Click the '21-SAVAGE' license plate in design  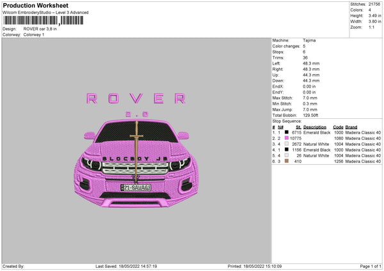[136, 188]
